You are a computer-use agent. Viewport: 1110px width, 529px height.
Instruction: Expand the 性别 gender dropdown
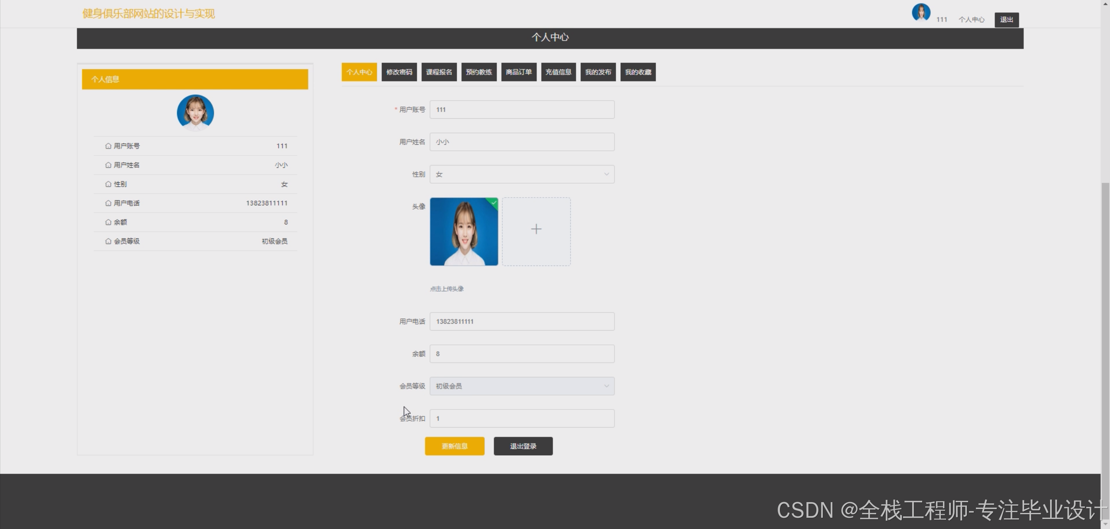click(x=522, y=174)
